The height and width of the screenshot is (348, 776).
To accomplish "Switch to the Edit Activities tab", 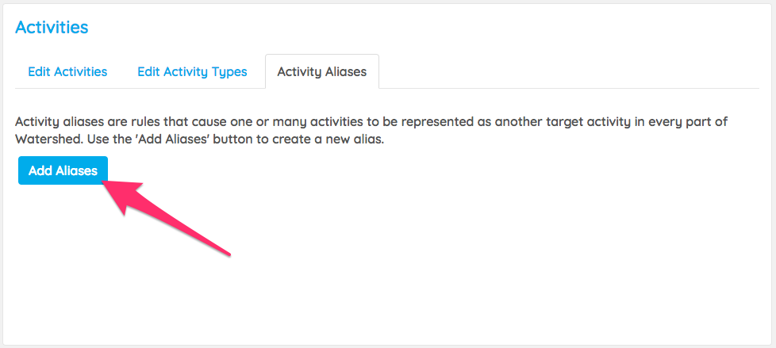I will [67, 71].
